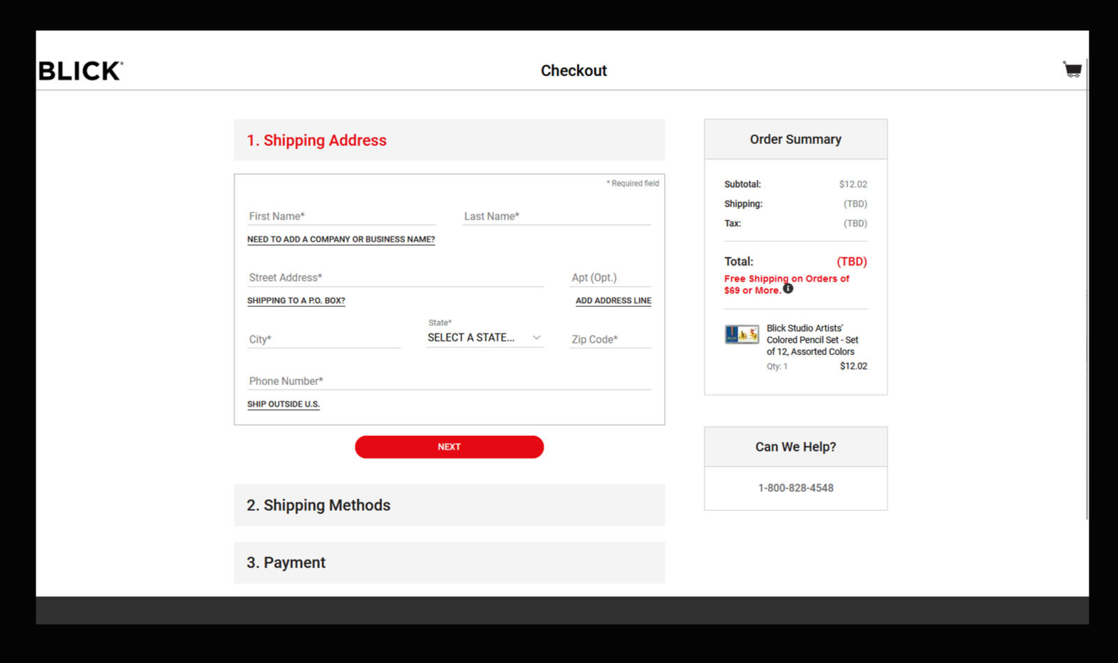The height and width of the screenshot is (663, 1118).
Task: Click the Apt (Opt.) field
Action: tap(610, 278)
